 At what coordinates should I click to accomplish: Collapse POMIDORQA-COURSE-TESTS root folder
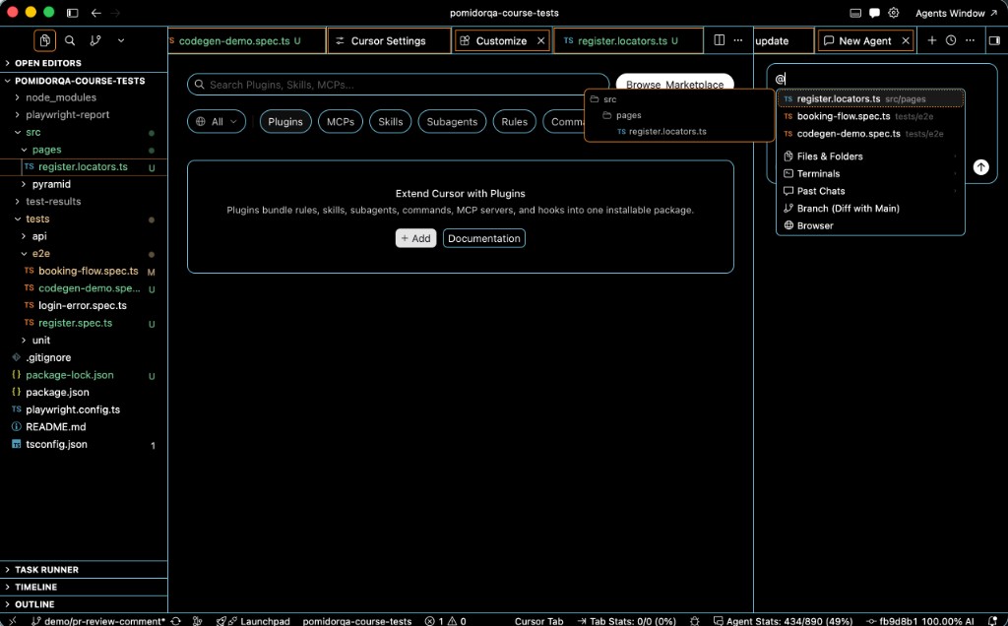click(84, 81)
